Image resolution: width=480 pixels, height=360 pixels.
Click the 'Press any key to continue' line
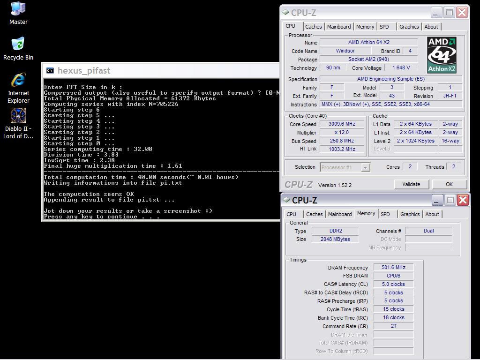click(102, 217)
